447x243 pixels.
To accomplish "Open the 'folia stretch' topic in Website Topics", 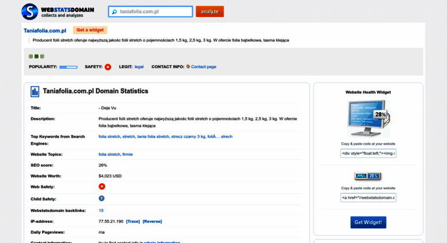I will pyautogui.click(x=109, y=154).
